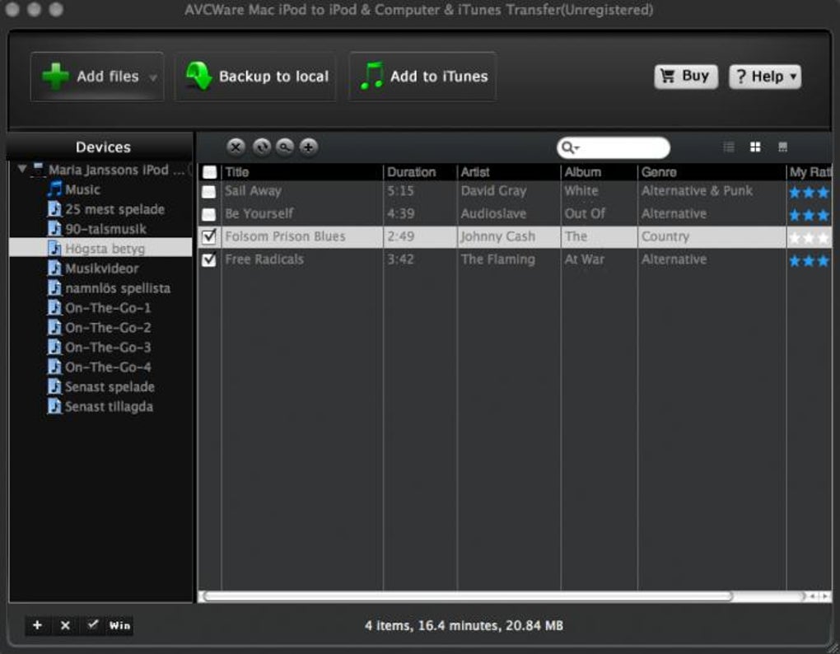The height and width of the screenshot is (654, 840).
Task: Check the Sail Away checkbox
Action: tap(209, 191)
